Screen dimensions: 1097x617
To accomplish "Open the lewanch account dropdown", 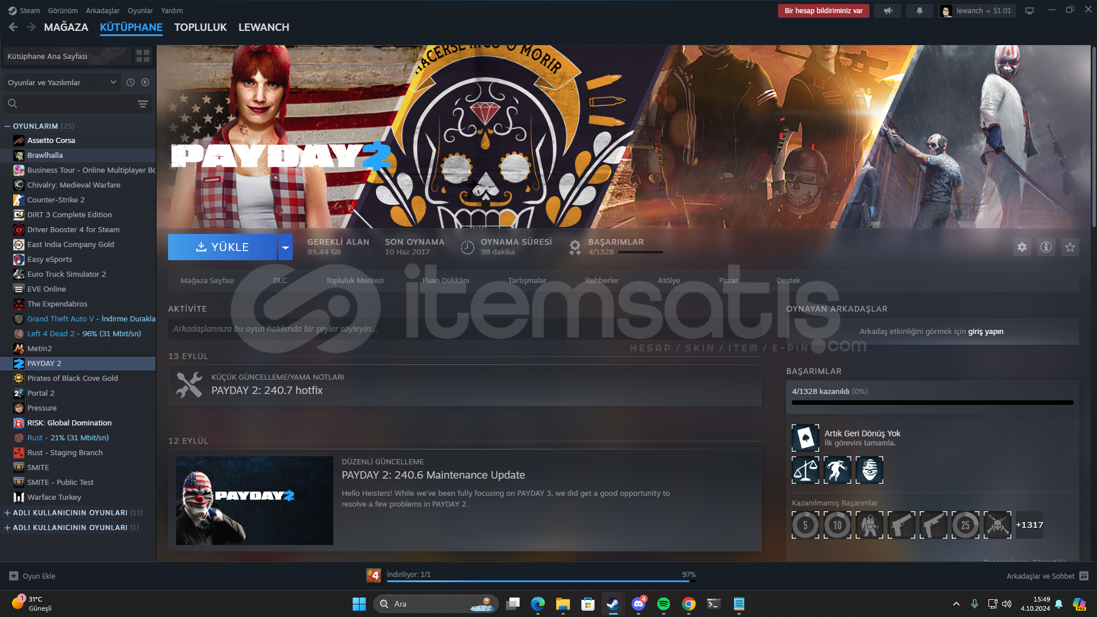I will [x=978, y=11].
